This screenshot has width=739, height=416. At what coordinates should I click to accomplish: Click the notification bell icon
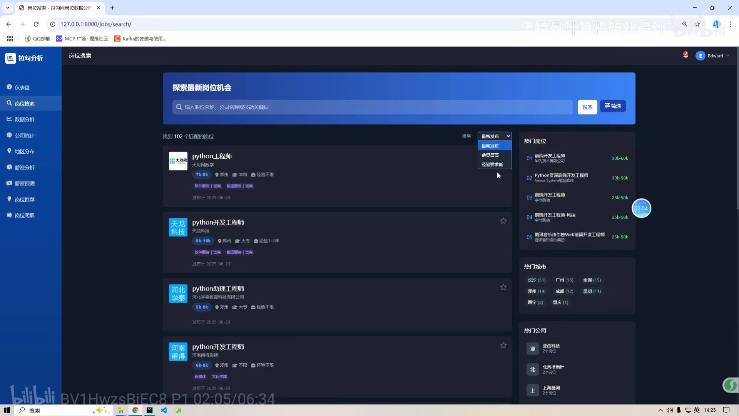pos(685,55)
